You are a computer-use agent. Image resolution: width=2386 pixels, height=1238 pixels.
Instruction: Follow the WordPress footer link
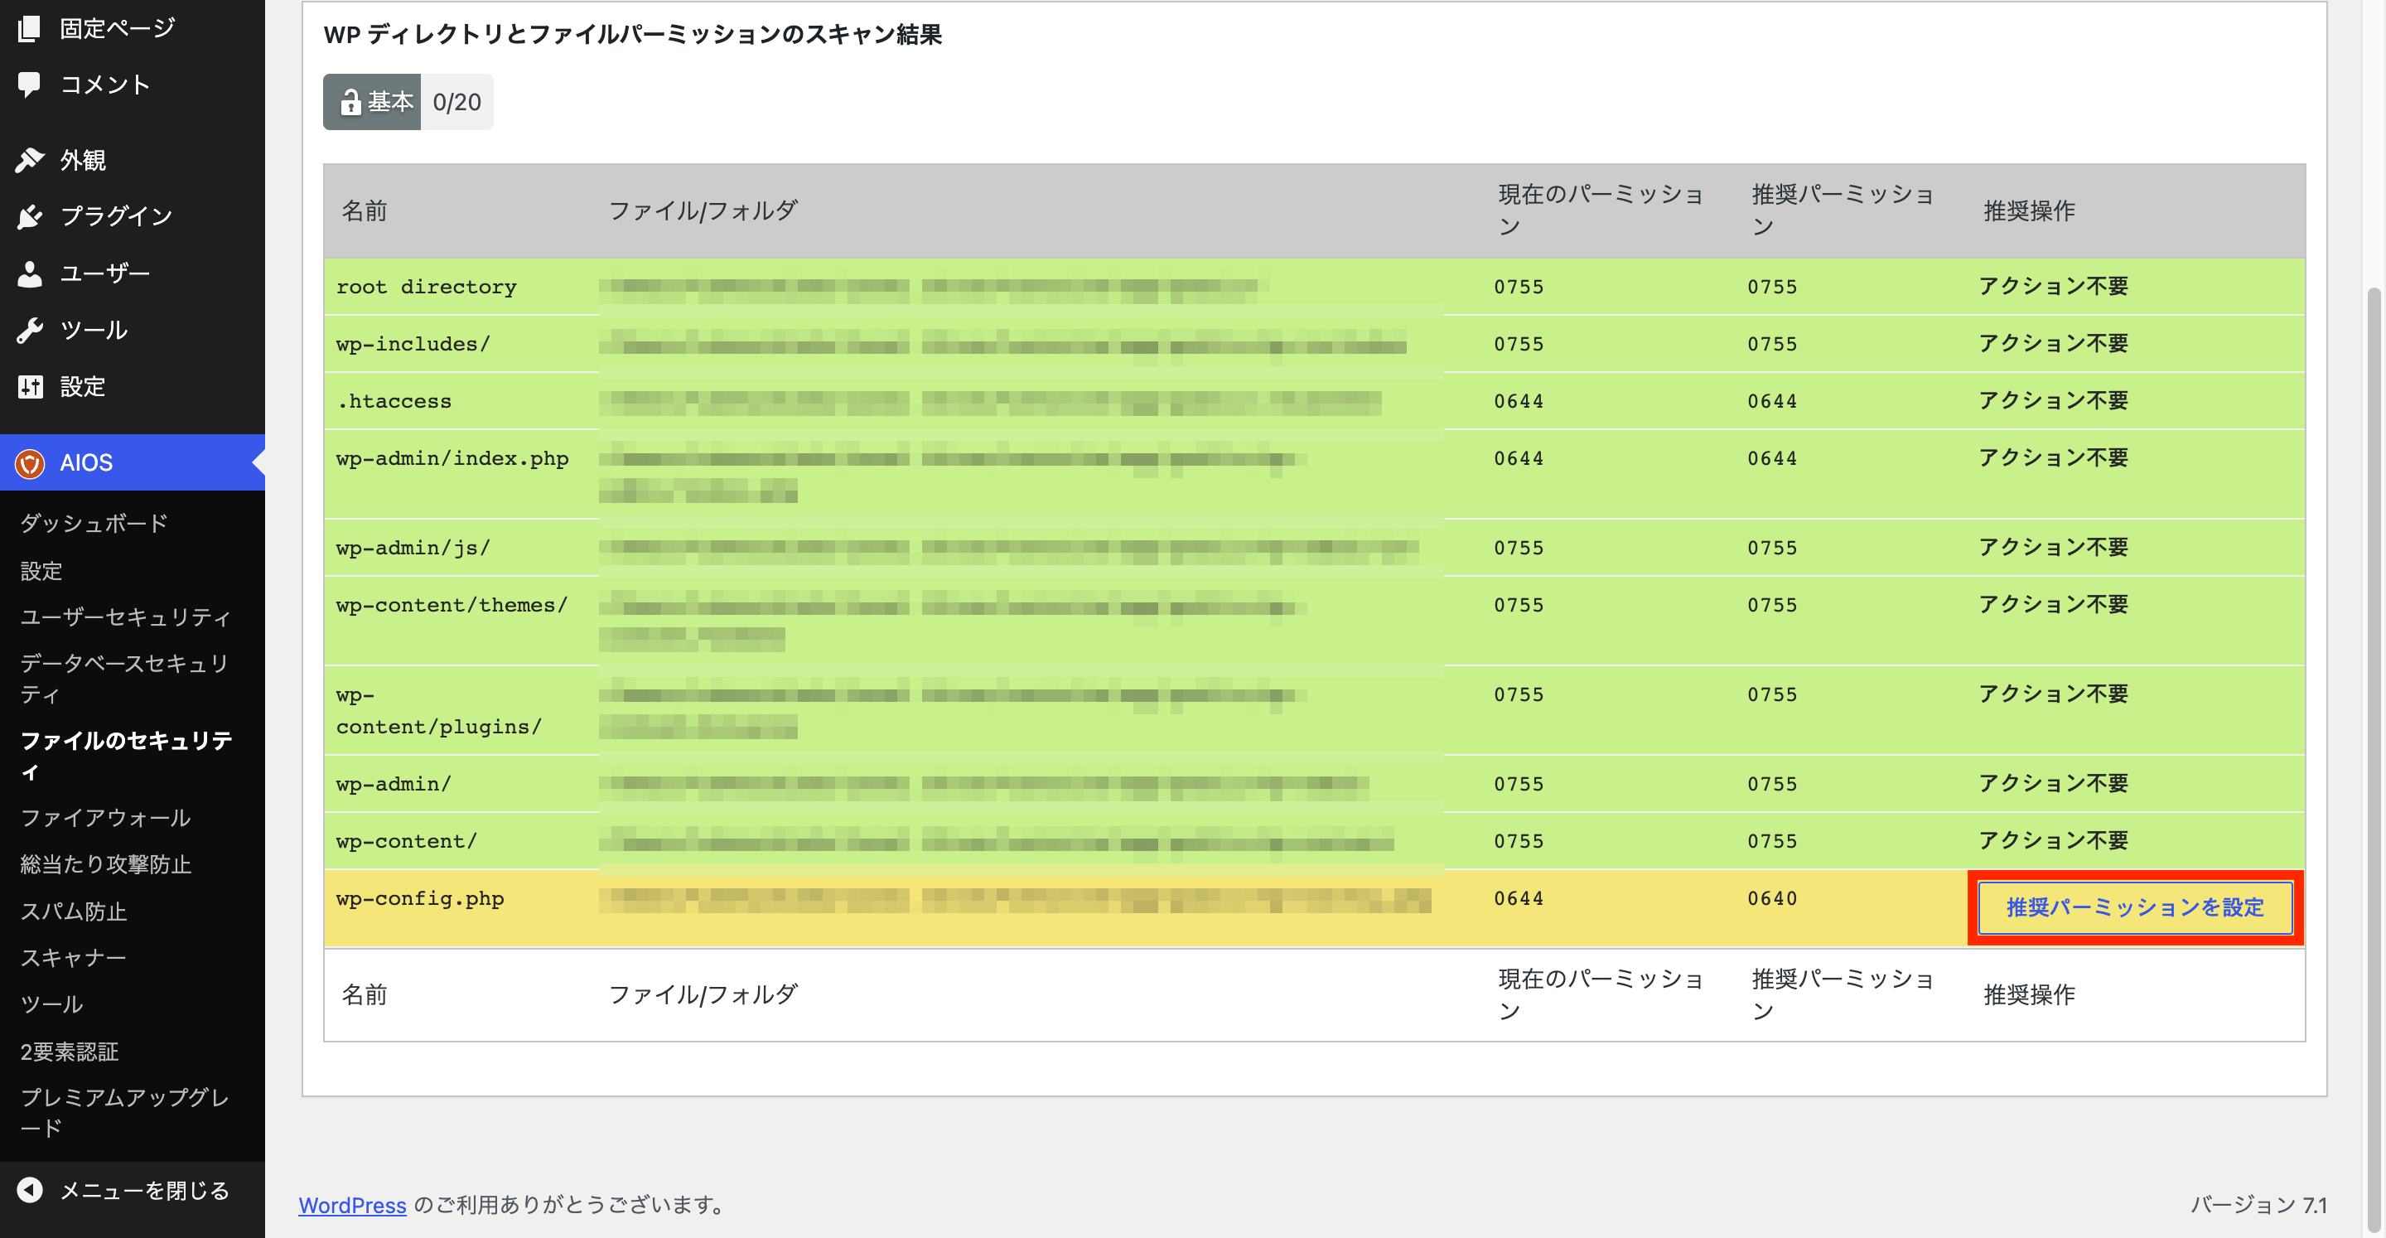(352, 1205)
